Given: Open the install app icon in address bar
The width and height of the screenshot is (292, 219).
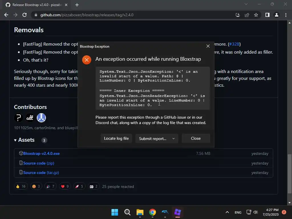Looking at the screenshot, I should pyautogui.click(x=238, y=15).
